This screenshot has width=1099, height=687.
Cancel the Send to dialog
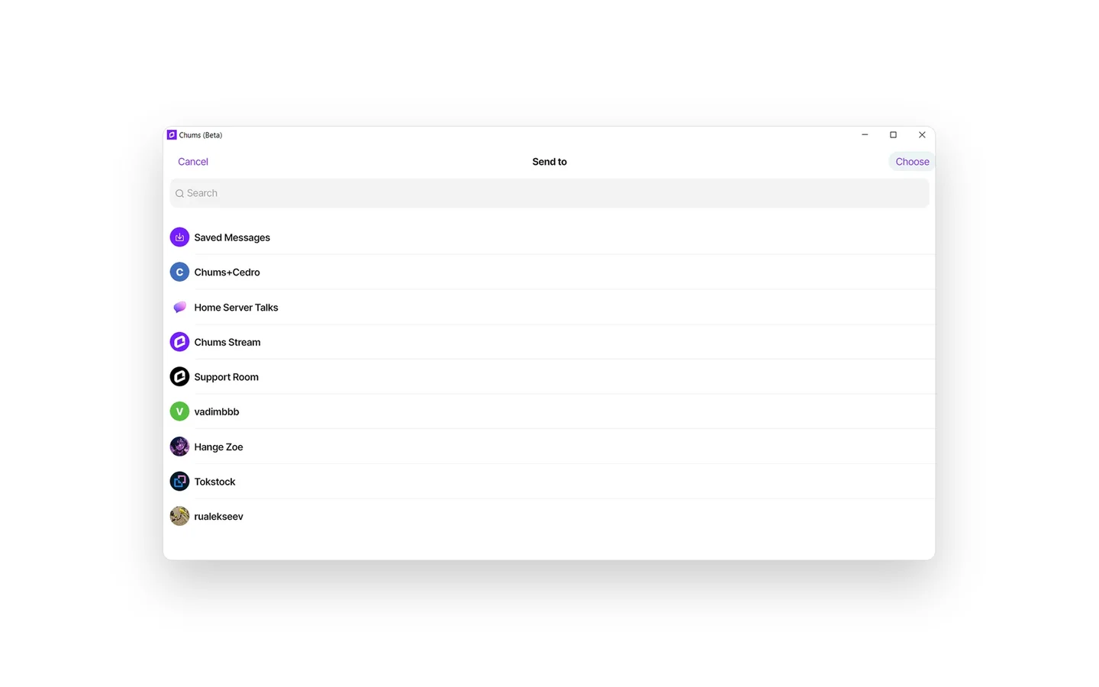coord(193,162)
